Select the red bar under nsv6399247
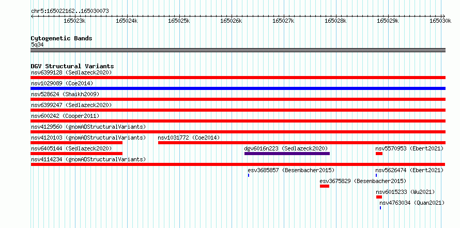The width and height of the screenshot is (460, 228). click(238, 110)
